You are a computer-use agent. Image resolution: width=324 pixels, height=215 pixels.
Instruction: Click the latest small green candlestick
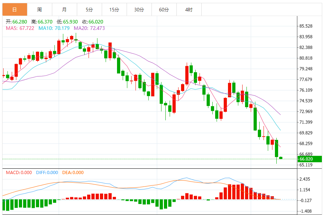click(281, 158)
